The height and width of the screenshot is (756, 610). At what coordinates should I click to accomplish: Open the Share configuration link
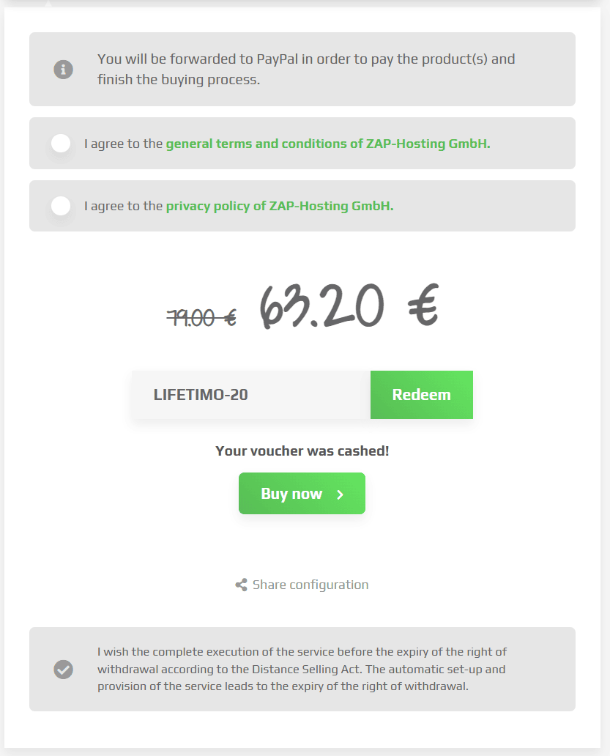310,585
